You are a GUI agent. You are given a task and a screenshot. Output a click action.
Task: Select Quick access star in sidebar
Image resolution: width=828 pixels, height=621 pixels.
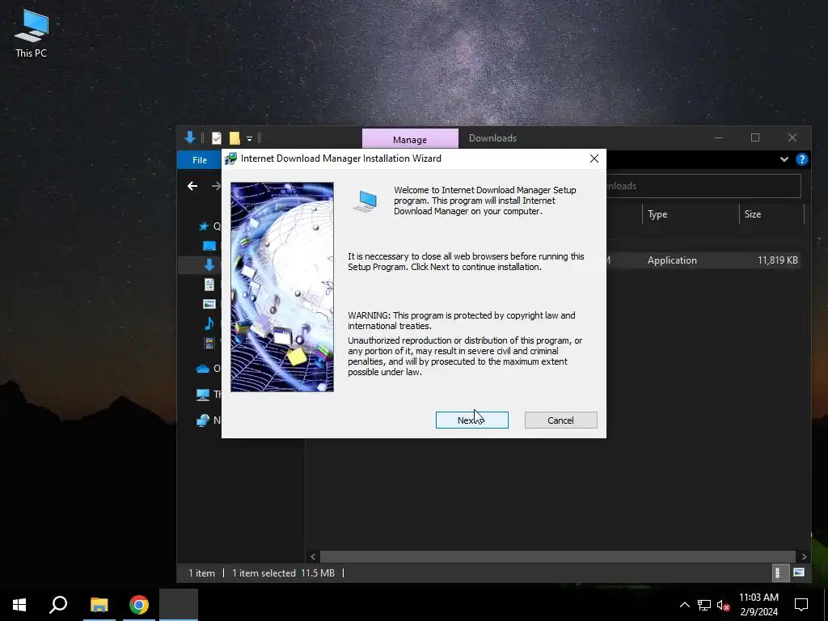(x=204, y=226)
